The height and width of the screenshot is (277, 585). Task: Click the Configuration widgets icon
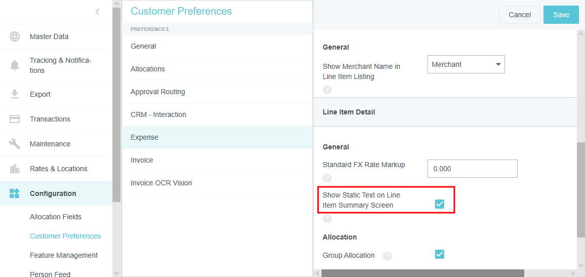(x=15, y=193)
